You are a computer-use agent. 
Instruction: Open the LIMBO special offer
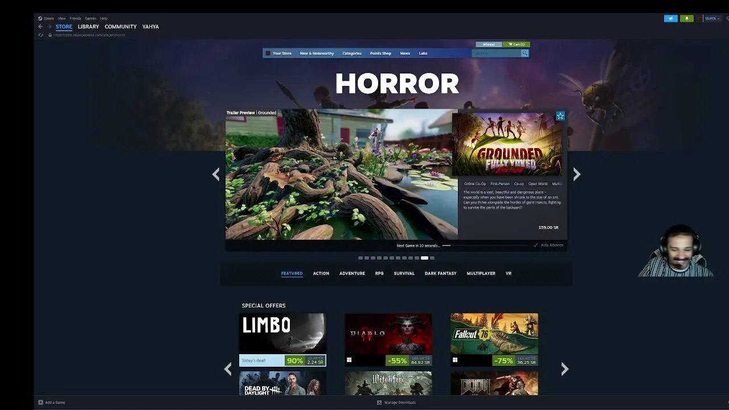[x=282, y=339]
